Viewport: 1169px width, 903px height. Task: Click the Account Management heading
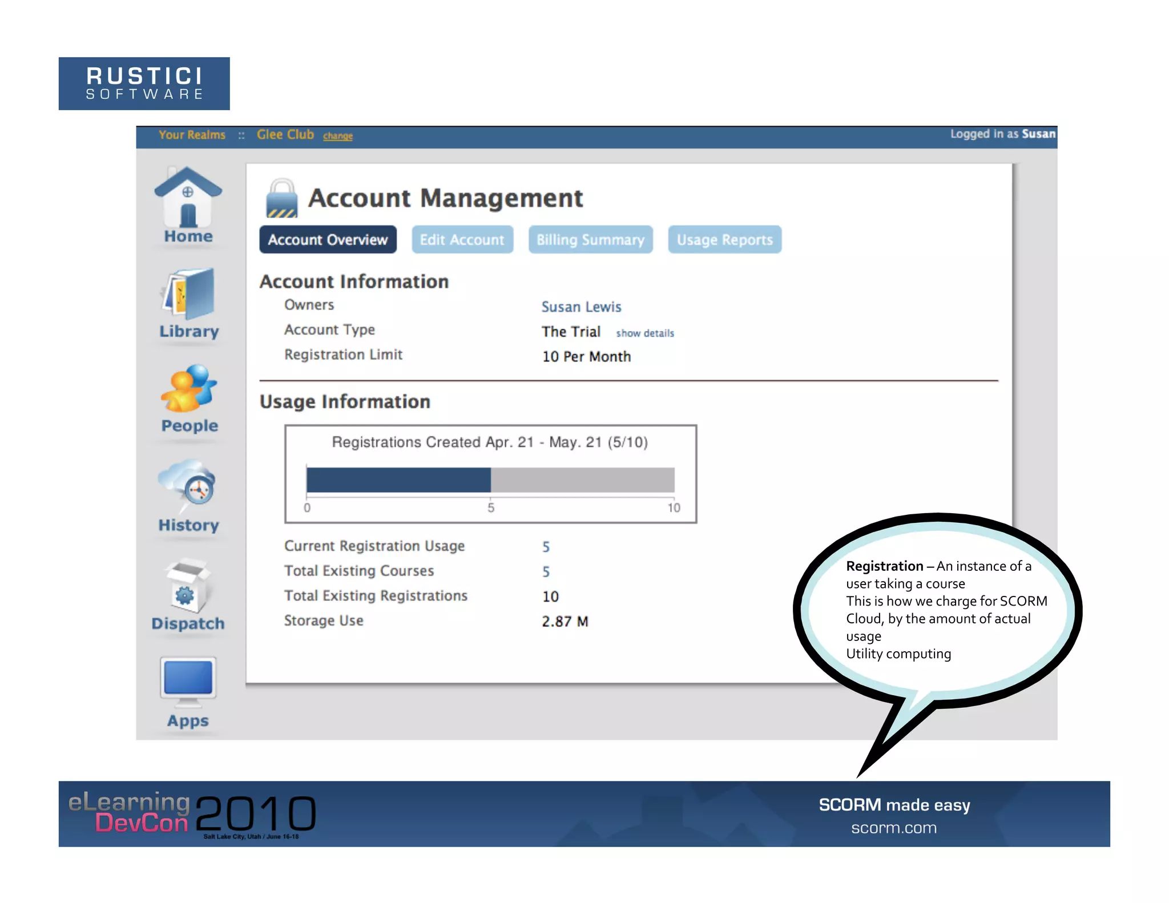[x=445, y=198]
